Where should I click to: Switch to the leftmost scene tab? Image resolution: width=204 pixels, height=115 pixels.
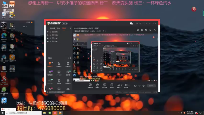coord(52,28)
